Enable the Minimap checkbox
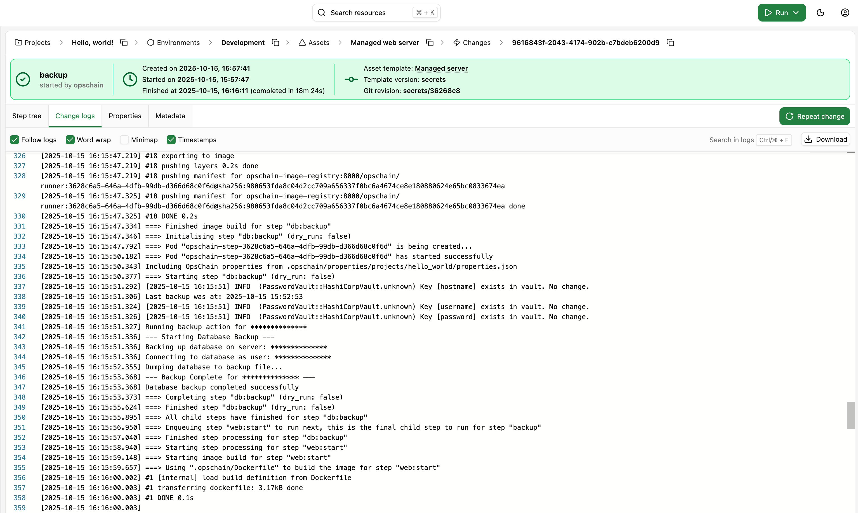The width and height of the screenshot is (858, 513). 124,140
